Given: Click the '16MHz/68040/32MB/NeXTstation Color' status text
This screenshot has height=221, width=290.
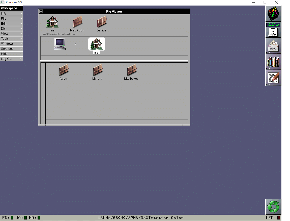Looking at the screenshot, I should [140, 218].
